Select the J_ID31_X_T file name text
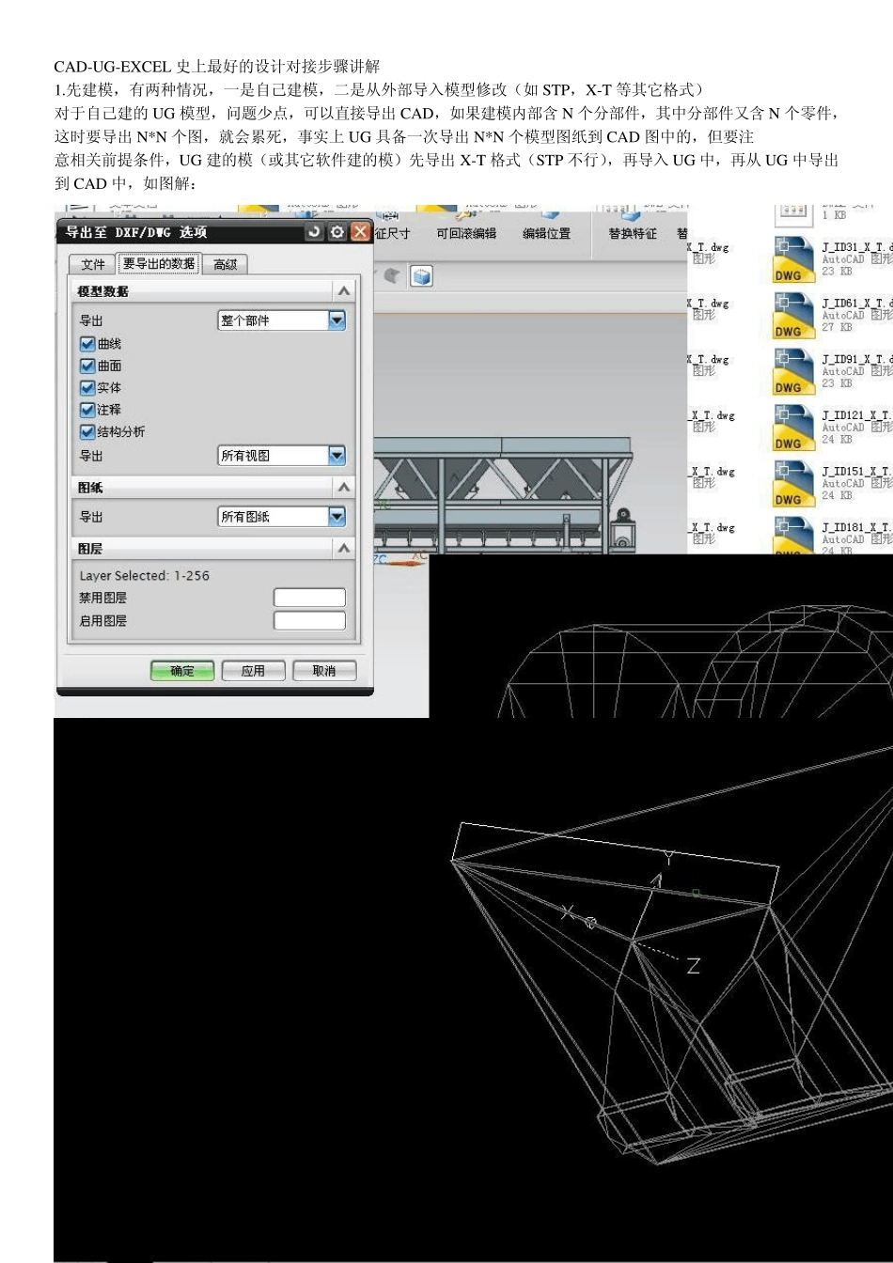893x1263 pixels. pos(857,248)
